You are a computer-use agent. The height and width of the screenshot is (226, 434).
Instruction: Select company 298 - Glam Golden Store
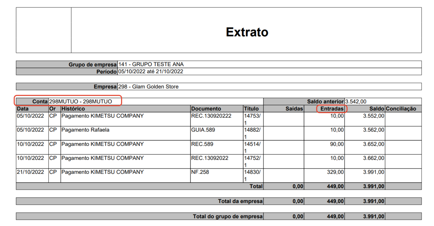(x=148, y=87)
